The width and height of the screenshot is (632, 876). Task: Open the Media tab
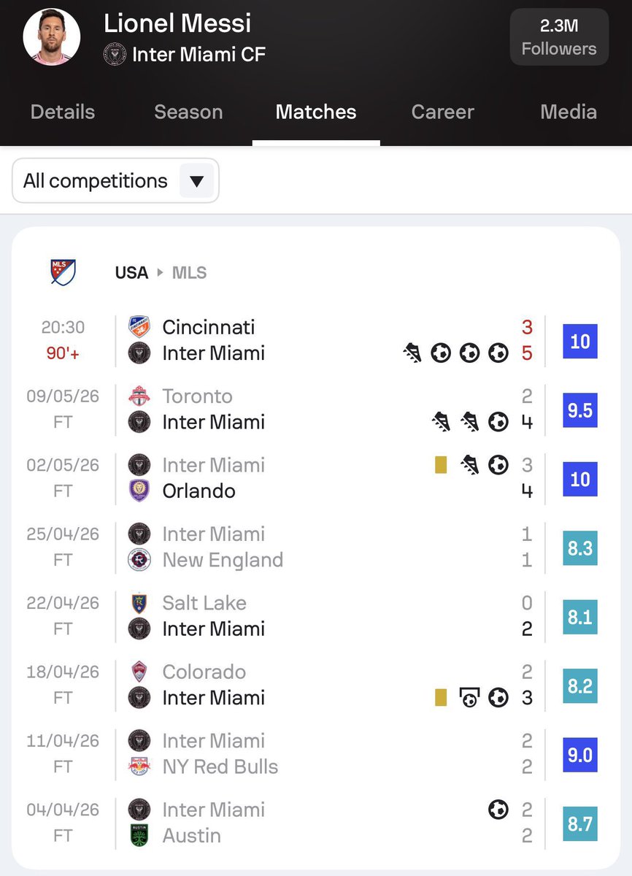(x=569, y=112)
